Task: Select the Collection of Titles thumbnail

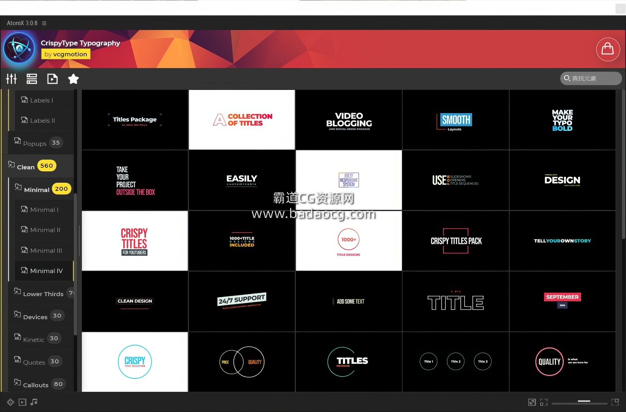Action: point(242,120)
